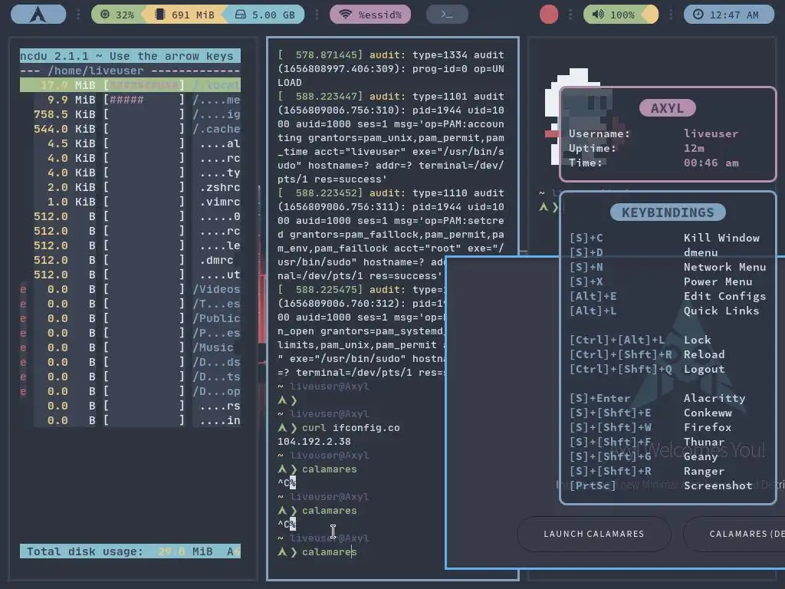The height and width of the screenshot is (589, 785).
Task: Click the Geany keybinding entry
Action: (x=701, y=456)
